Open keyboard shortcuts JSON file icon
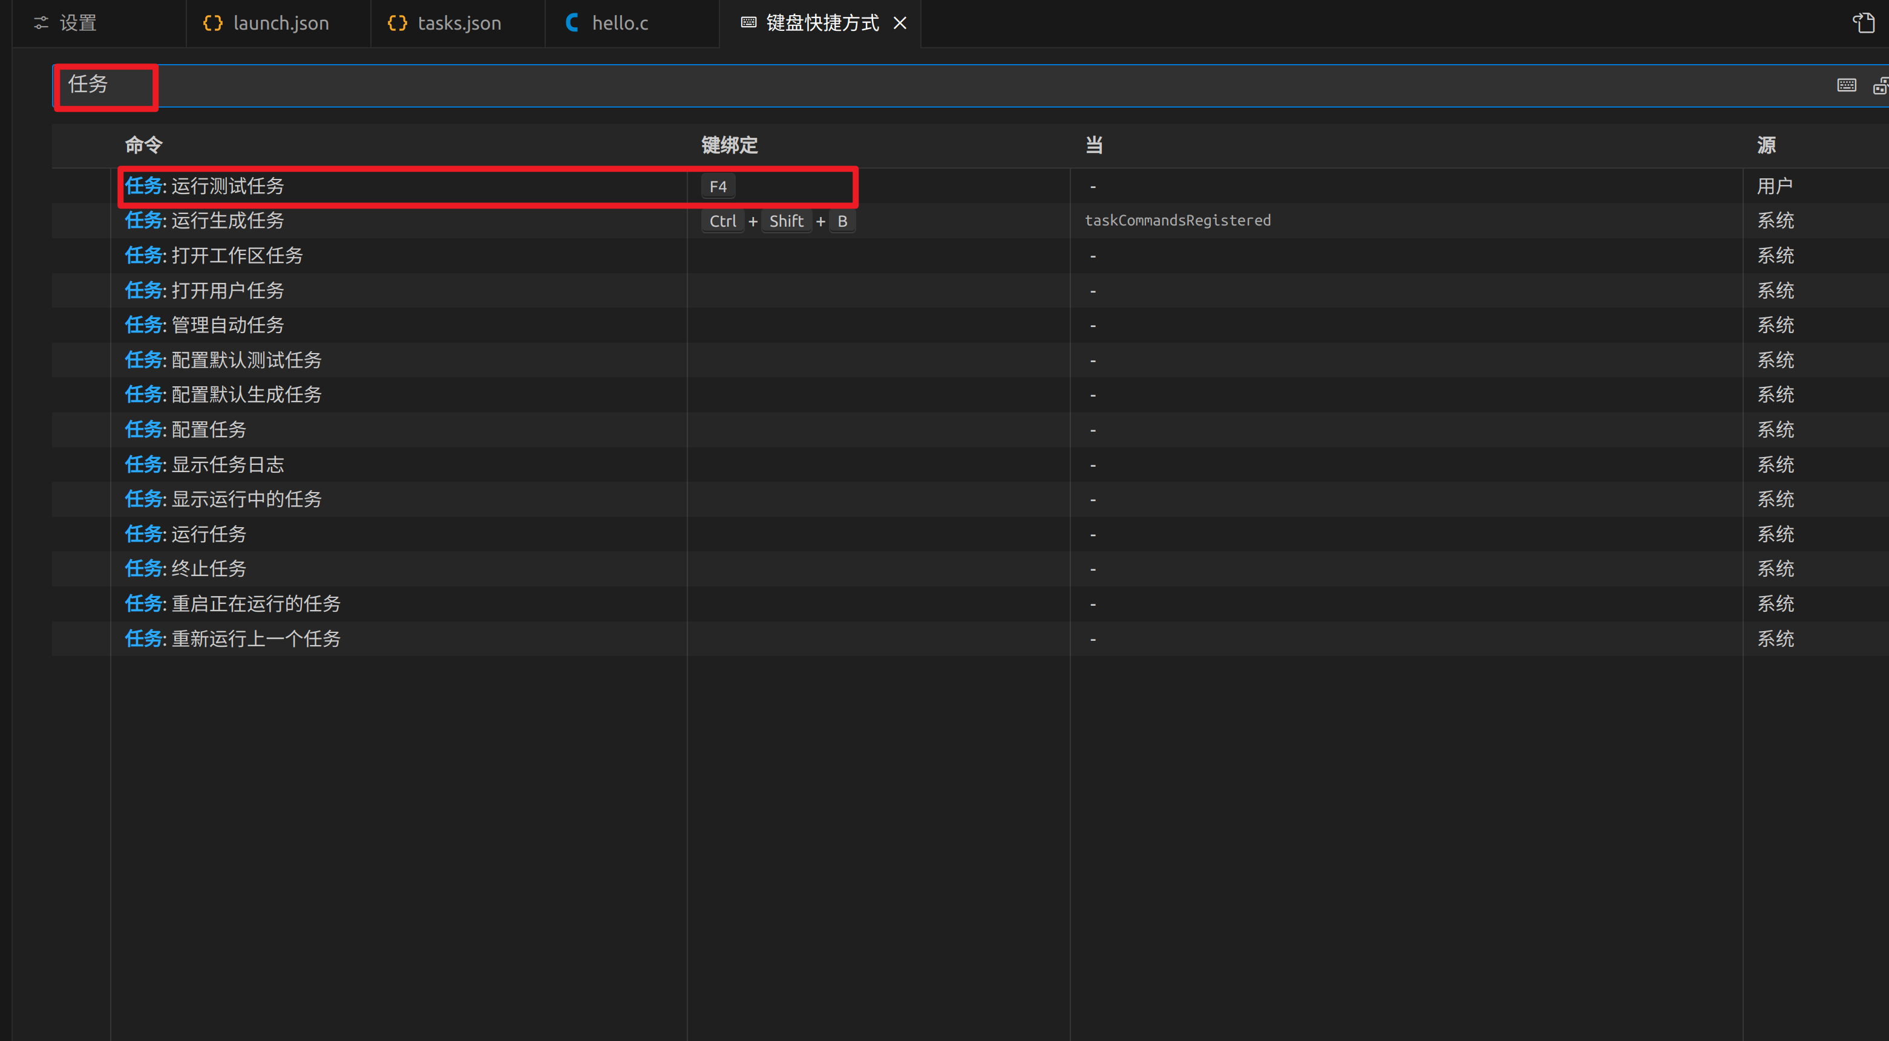This screenshot has height=1041, width=1889. pos(1864,23)
